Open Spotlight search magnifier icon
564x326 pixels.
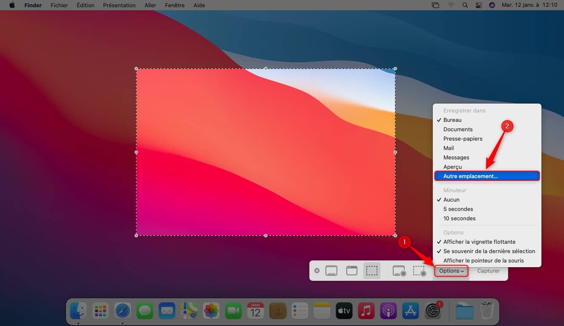point(465,5)
